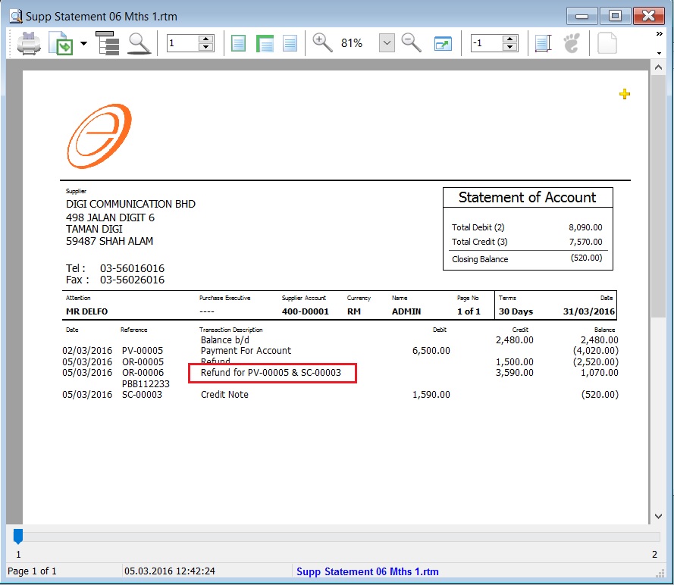Click the Zoom Out magnifier icon
This screenshot has height=585, width=674.
[x=411, y=42]
